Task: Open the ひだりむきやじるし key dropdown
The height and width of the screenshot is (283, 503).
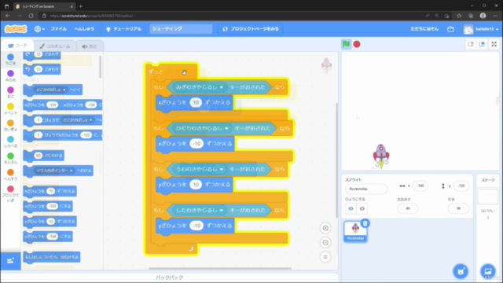Action: click(x=226, y=128)
